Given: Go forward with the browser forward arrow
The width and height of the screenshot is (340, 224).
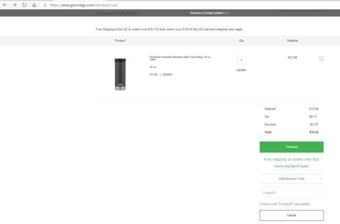Looking at the screenshot, I should (x=14, y=5).
